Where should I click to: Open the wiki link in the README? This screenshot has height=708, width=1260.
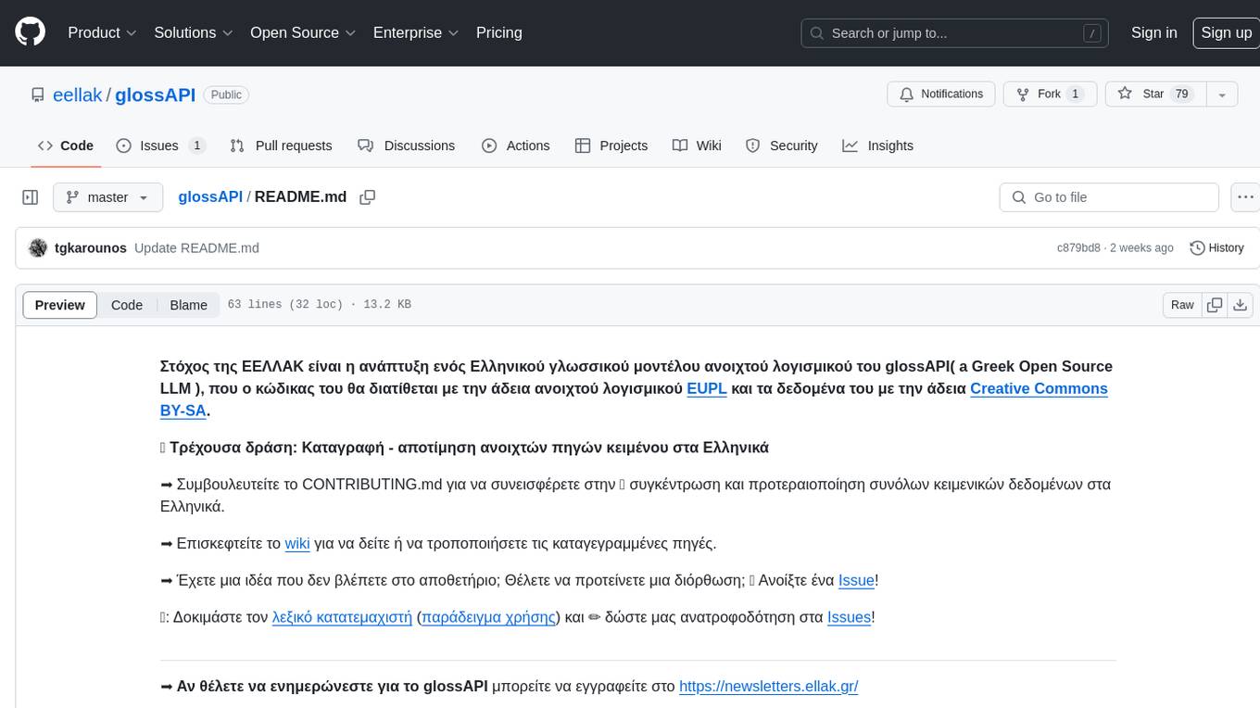click(x=297, y=543)
